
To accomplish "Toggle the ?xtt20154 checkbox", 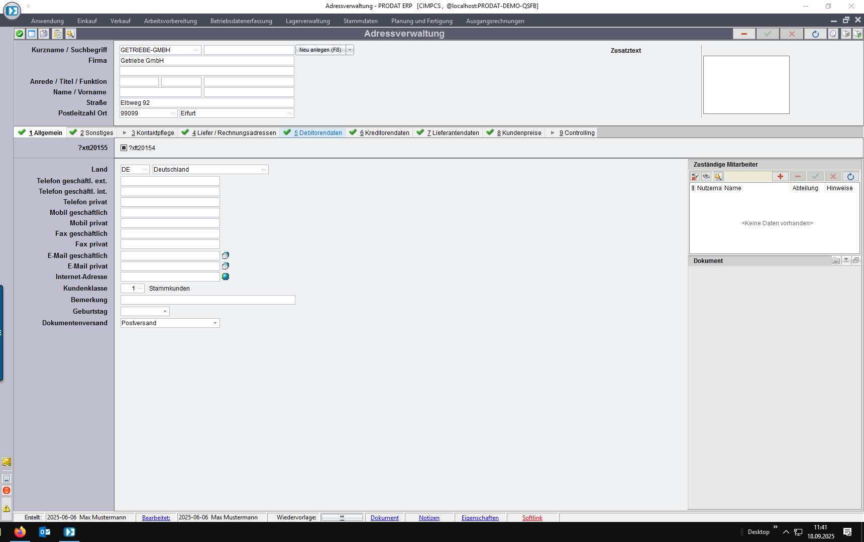I will coord(124,148).
